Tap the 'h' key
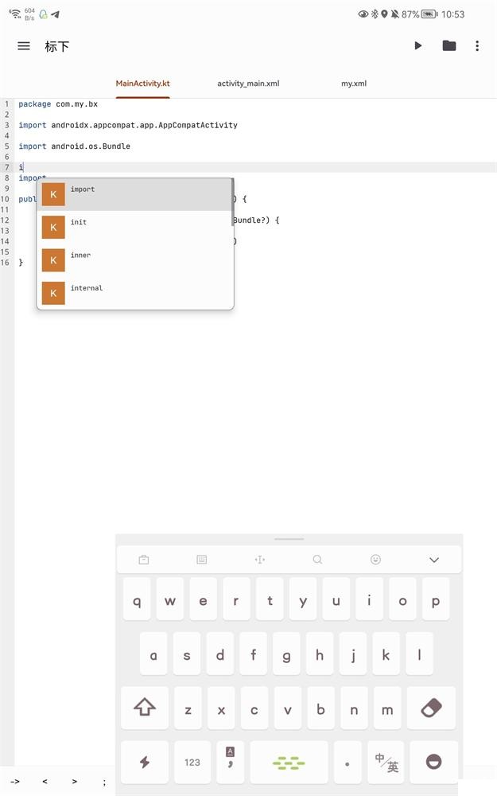The height and width of the screenshot is (796, 497). pos(320,654)
